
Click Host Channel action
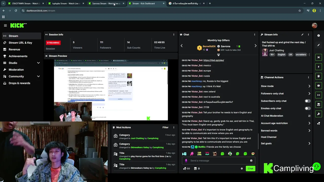(269, 137)
